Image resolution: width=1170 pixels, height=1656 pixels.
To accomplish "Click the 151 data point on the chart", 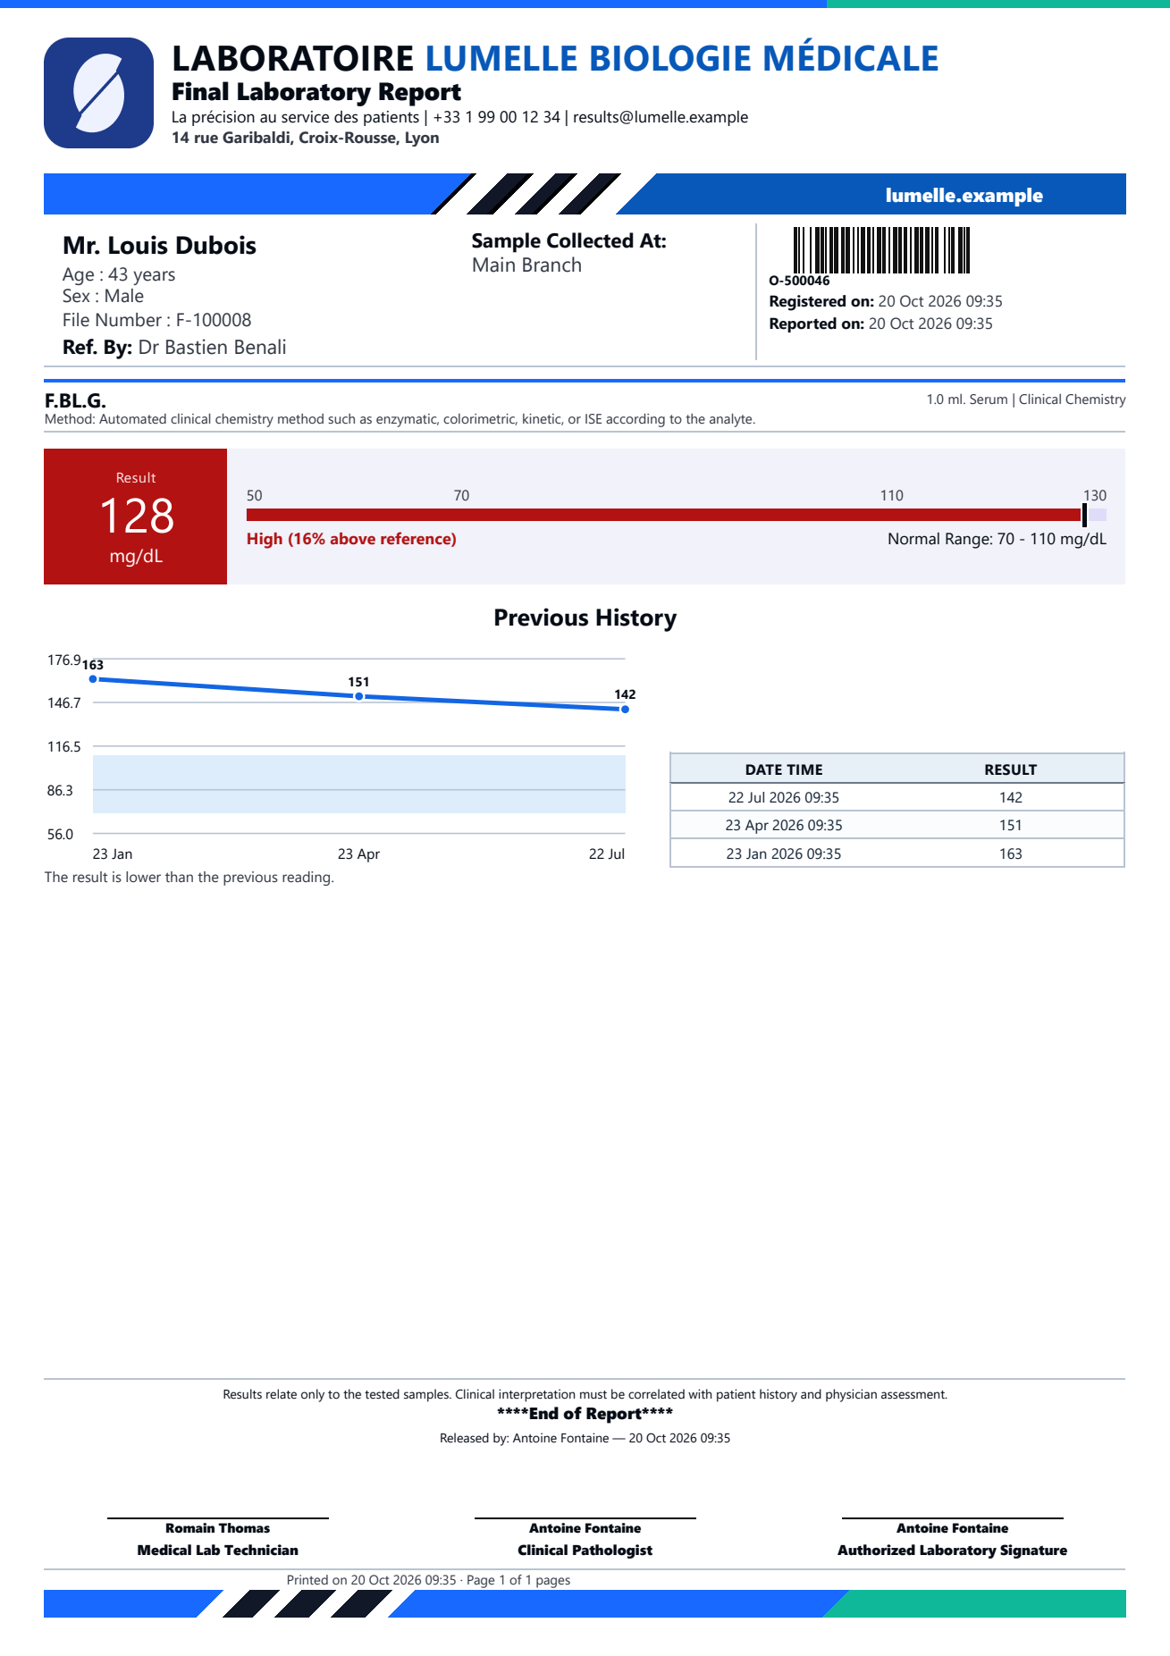I will (x=358, y=696).
